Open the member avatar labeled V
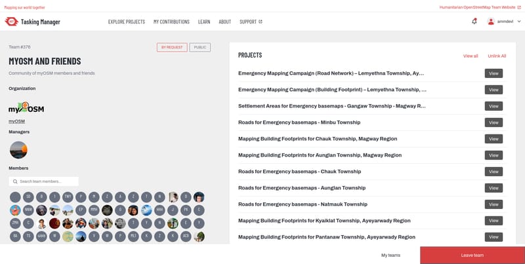Viewport: 525px width, 264px height. click(x=94, y=236)
